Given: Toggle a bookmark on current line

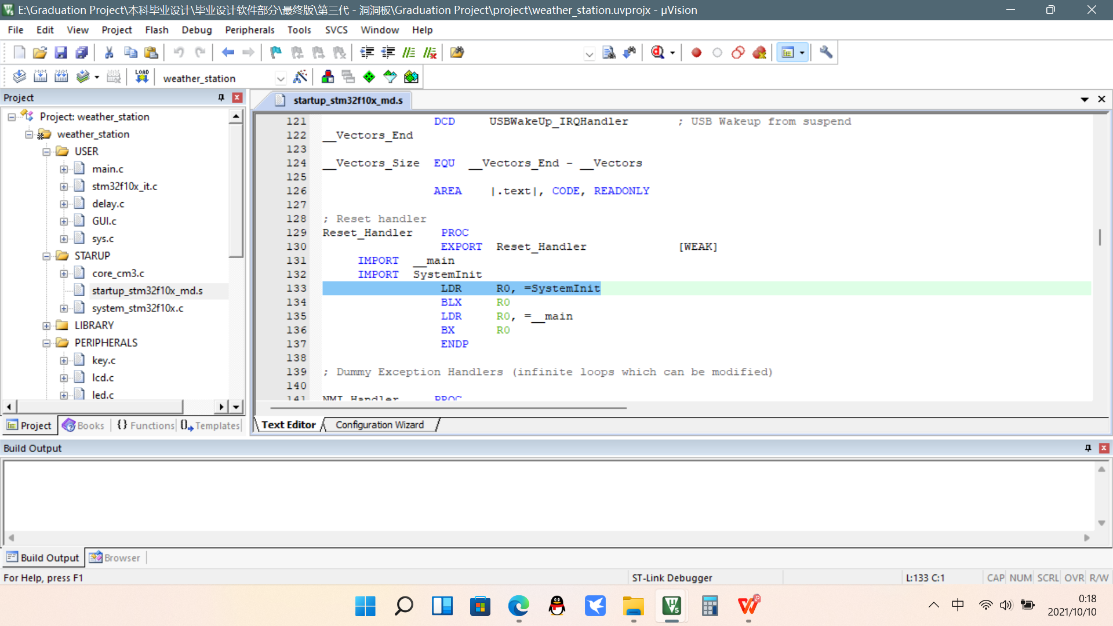Looking at the screenshot, I should click(275, 52).
